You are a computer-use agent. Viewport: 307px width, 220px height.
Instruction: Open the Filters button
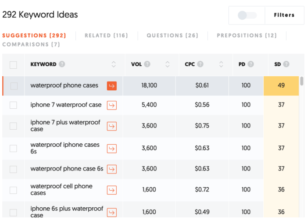coord(284,15)
